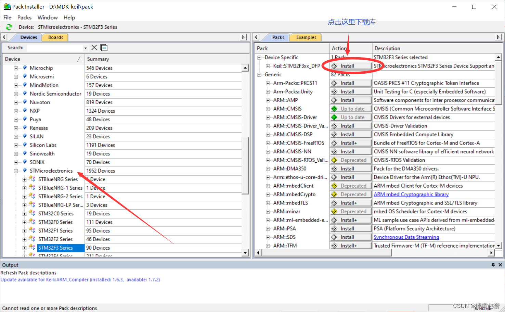Open Synchronous Data Streaming link

406,237
